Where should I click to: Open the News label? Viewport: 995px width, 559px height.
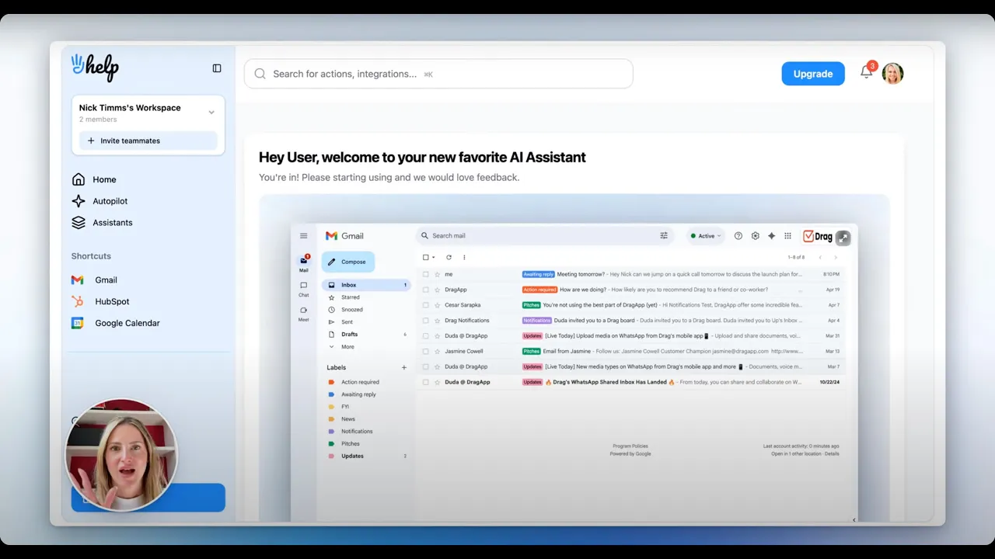click(347, 419)
